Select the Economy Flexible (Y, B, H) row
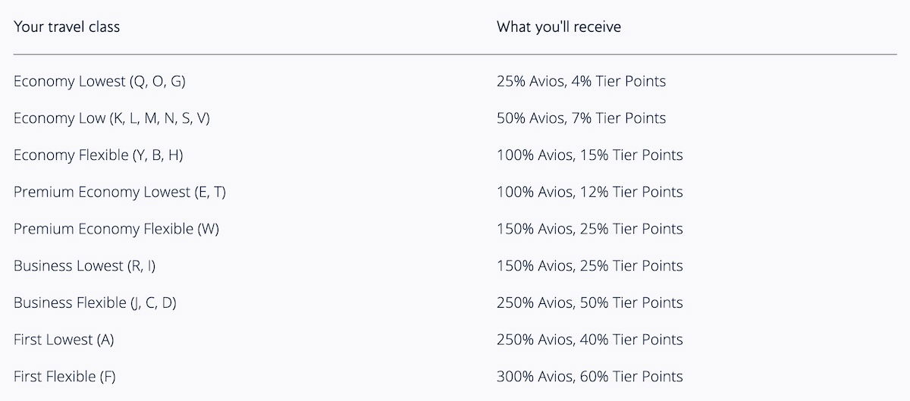 click(x=455, y=155)
